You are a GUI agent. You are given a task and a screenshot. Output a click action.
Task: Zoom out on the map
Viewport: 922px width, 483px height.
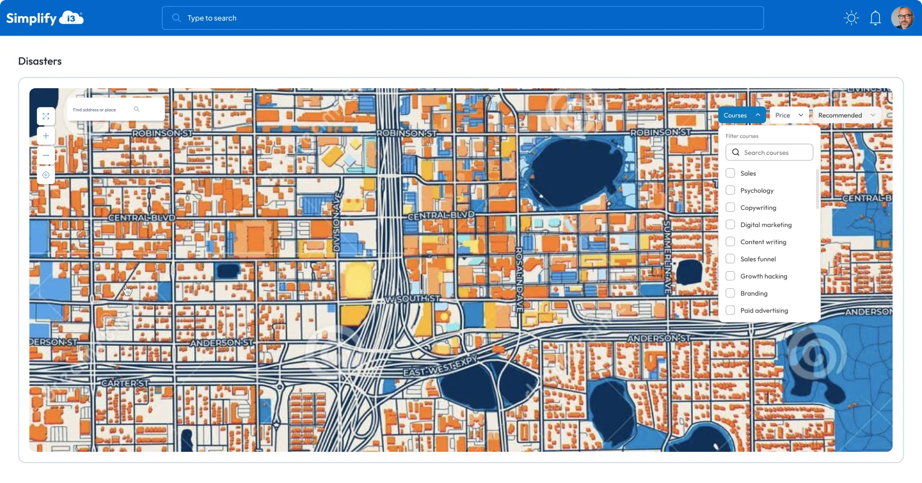(x=46, y=155)
